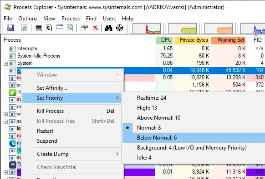
Task: Open the Process menu
Action: pyautogui.click(x=71, y=19)
